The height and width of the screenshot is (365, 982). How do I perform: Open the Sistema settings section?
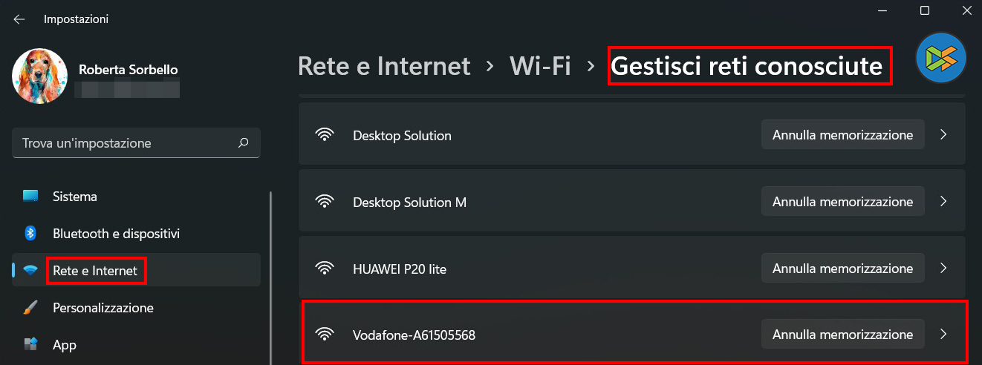[x=75, y=197]
